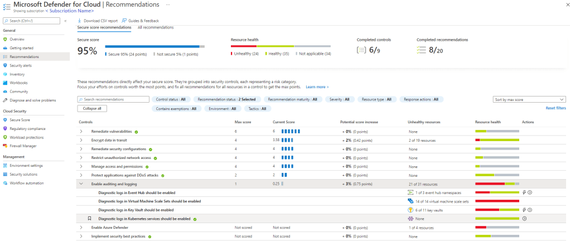Toggle the Control status: All filter
Screen dimensions: 570x246
(x=170, y=99)
